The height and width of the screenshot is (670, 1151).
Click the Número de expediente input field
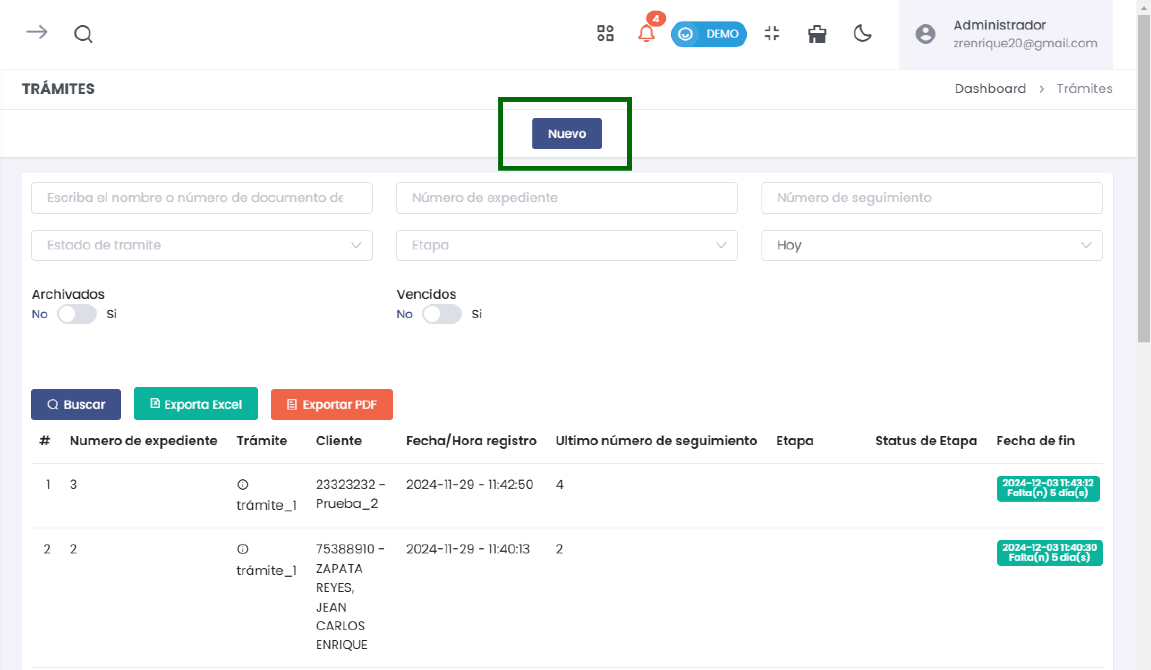click(x=567, y=198)
